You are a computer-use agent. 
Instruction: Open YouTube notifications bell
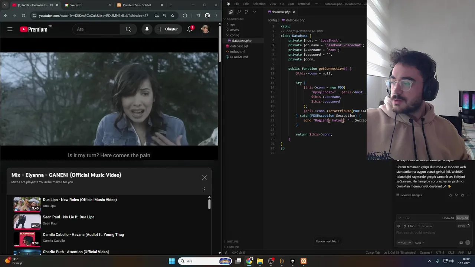click(190, 29)
